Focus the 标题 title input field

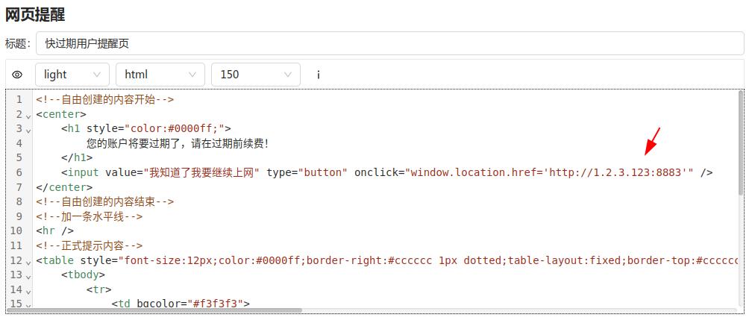pyautogui.click(x=389, y=44)
